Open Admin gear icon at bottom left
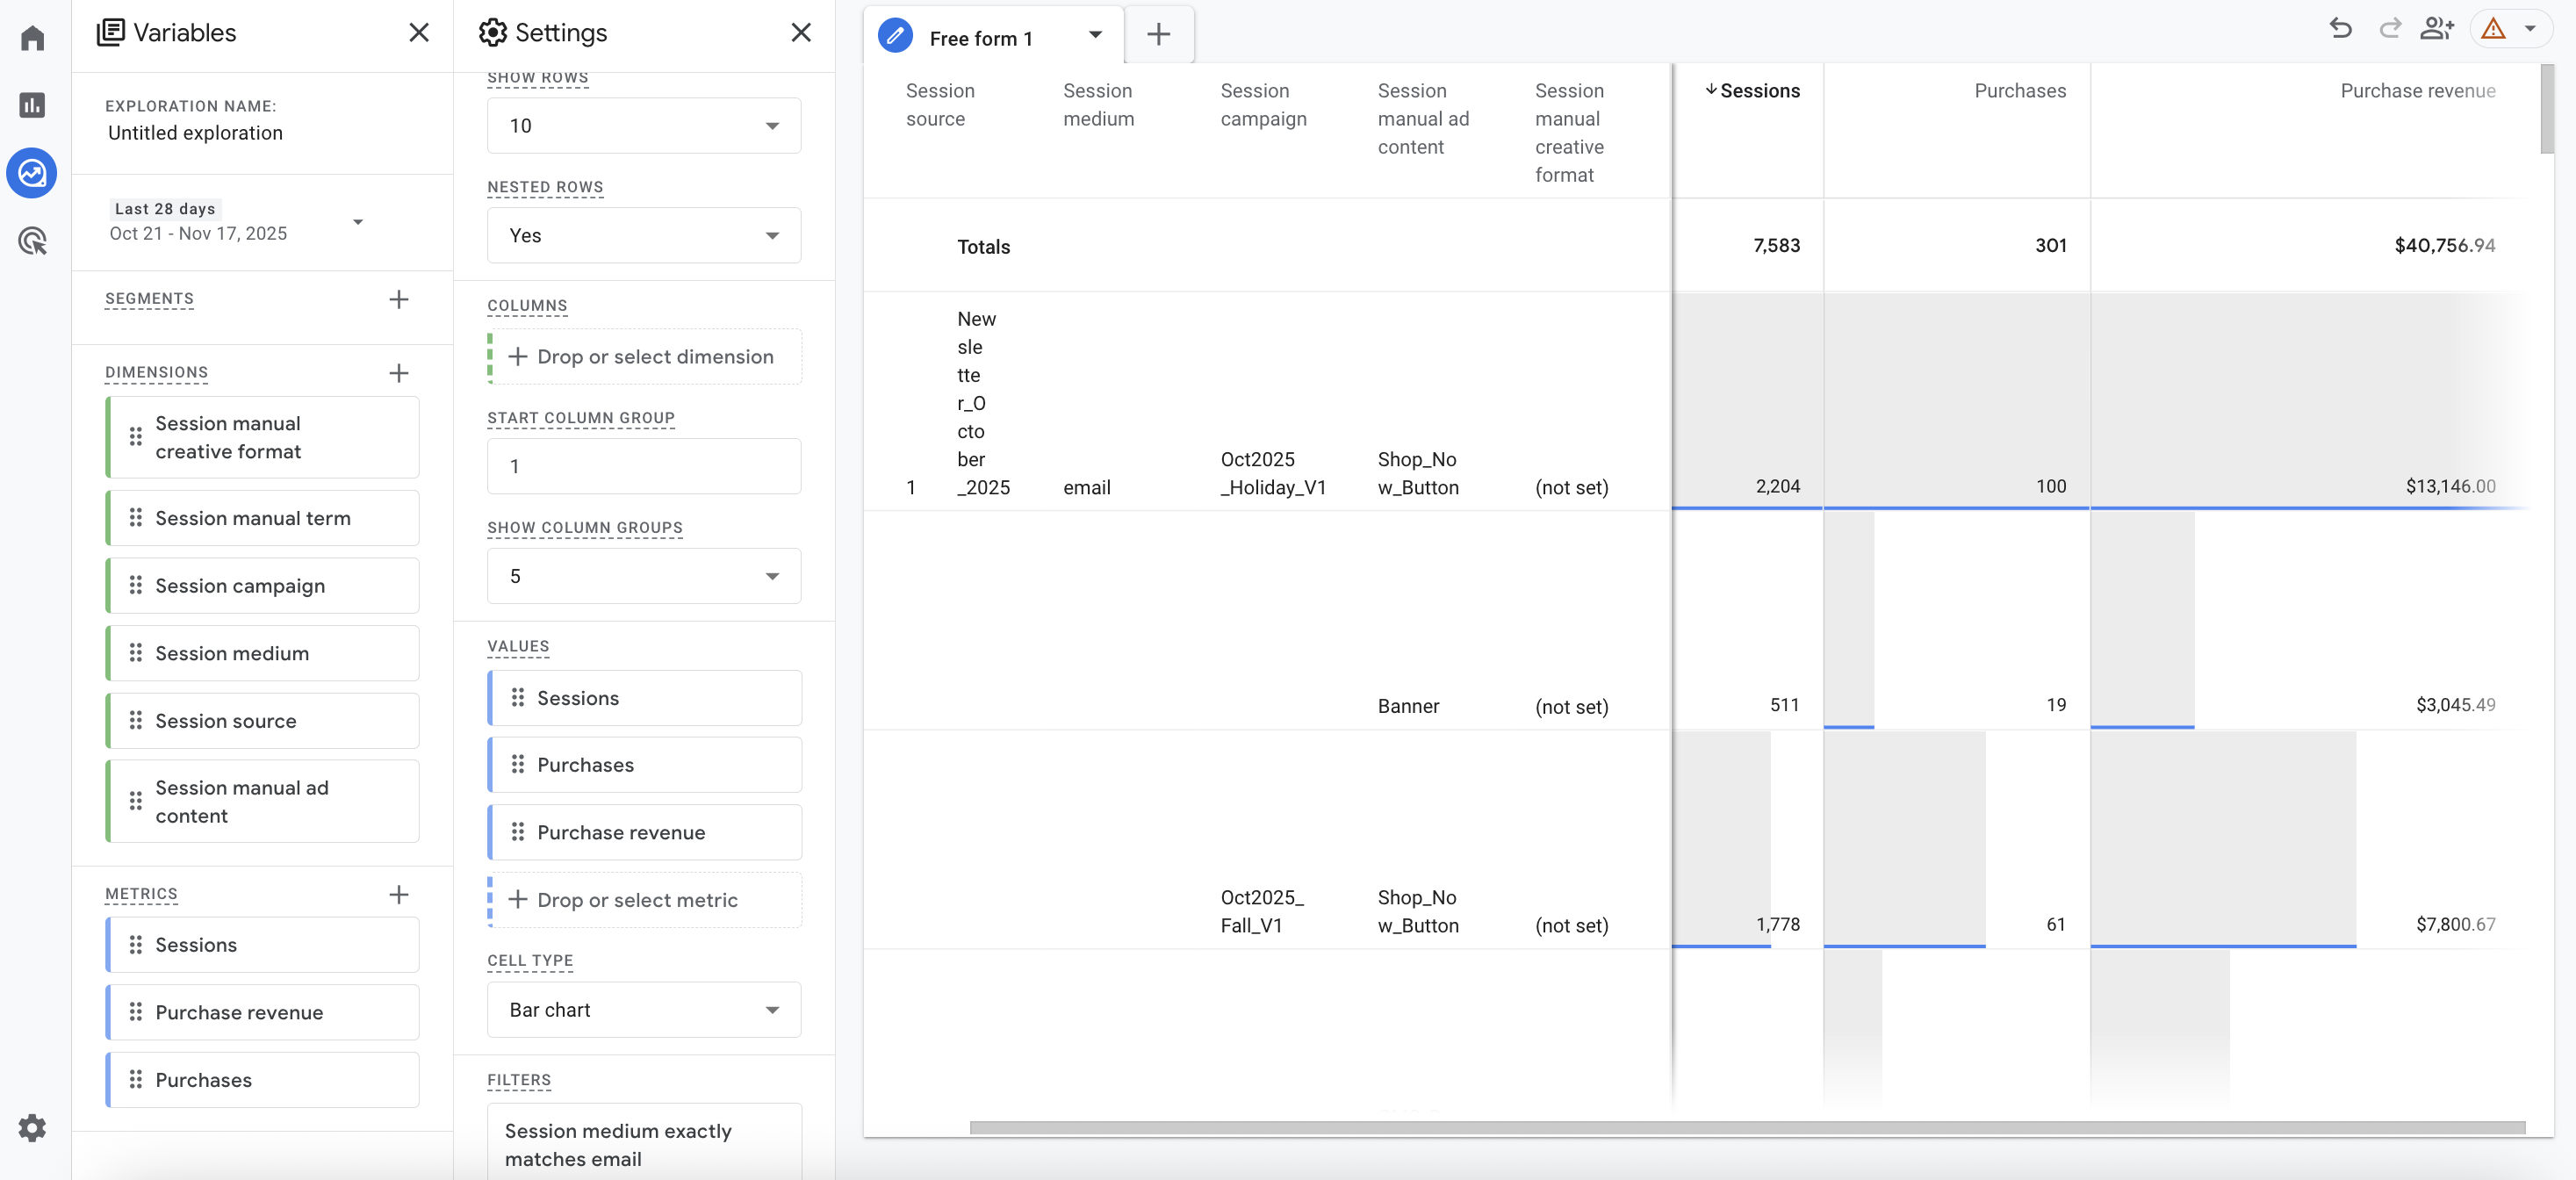The height and width of the screenshot is (1180, 2576). pos(32,1128)
